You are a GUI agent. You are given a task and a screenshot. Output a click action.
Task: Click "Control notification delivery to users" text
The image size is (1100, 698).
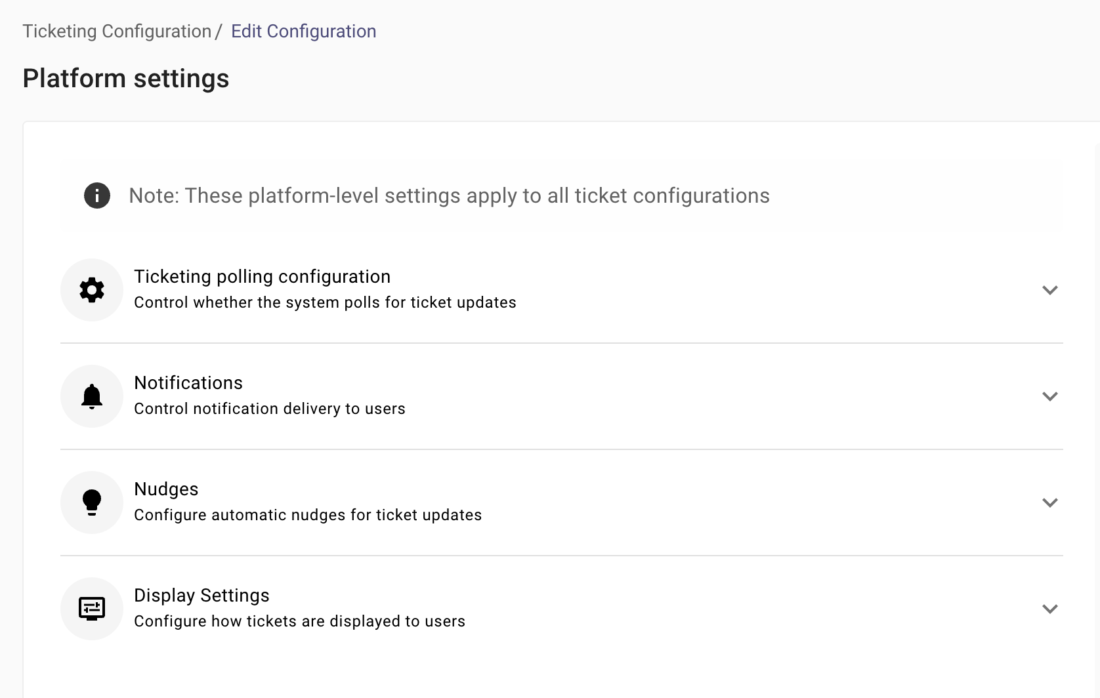(x=270, y=409)
